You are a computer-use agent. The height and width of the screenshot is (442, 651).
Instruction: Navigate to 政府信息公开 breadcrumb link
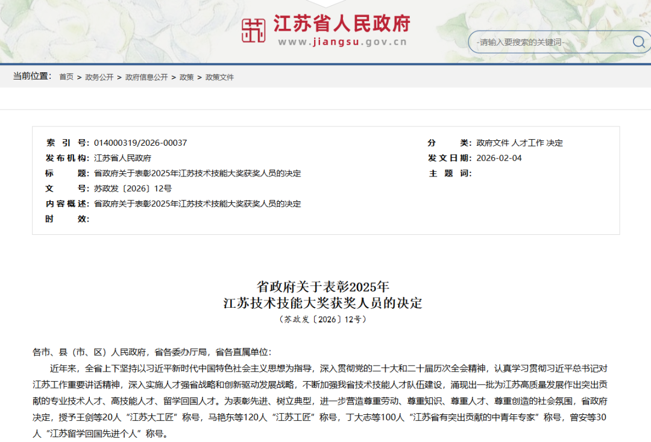coord(146,77)
